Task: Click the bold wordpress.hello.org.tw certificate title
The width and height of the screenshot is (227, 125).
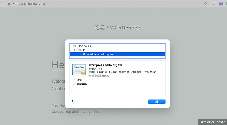Action: pos(105,65)
